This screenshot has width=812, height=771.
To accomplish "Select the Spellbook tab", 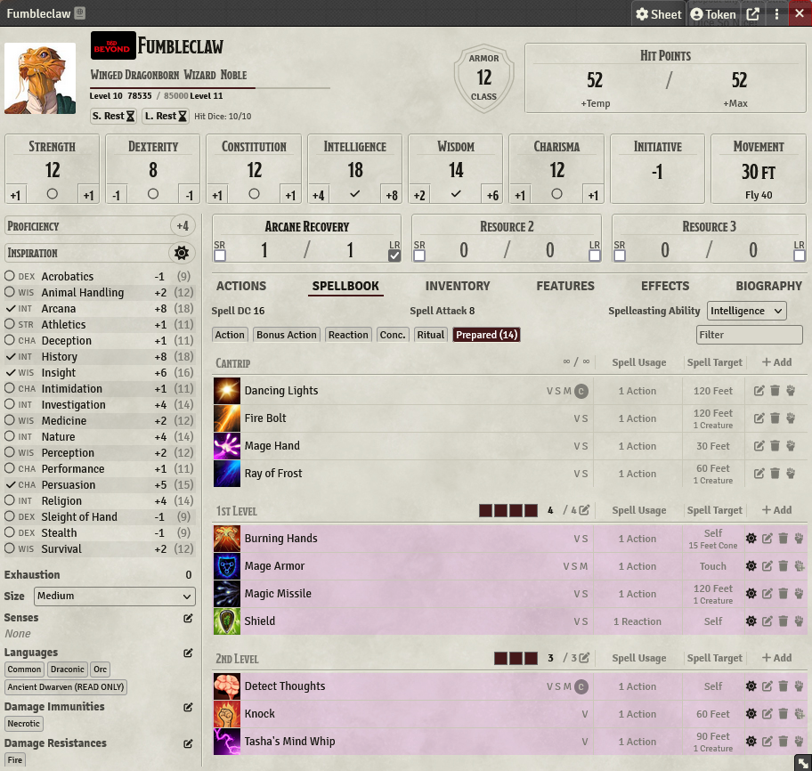I will [x=345, y=286].
